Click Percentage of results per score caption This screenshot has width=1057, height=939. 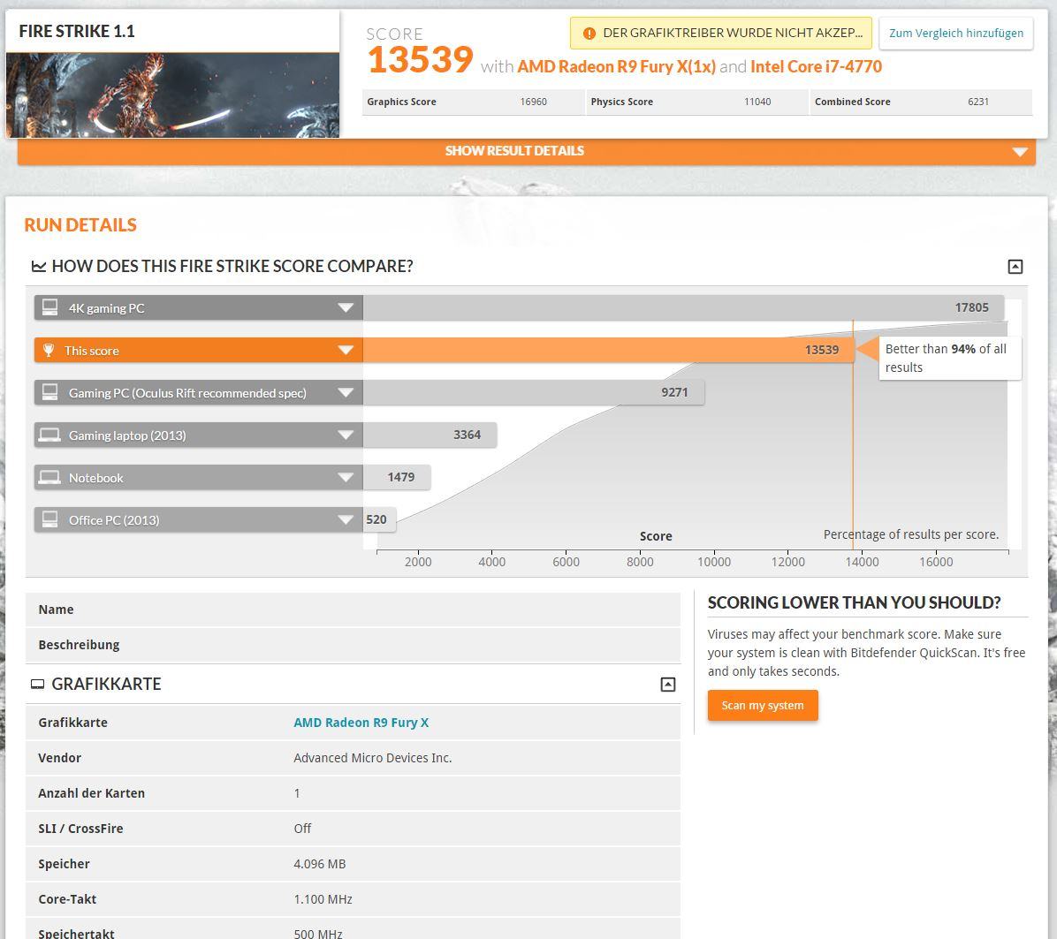pos(910,534)
